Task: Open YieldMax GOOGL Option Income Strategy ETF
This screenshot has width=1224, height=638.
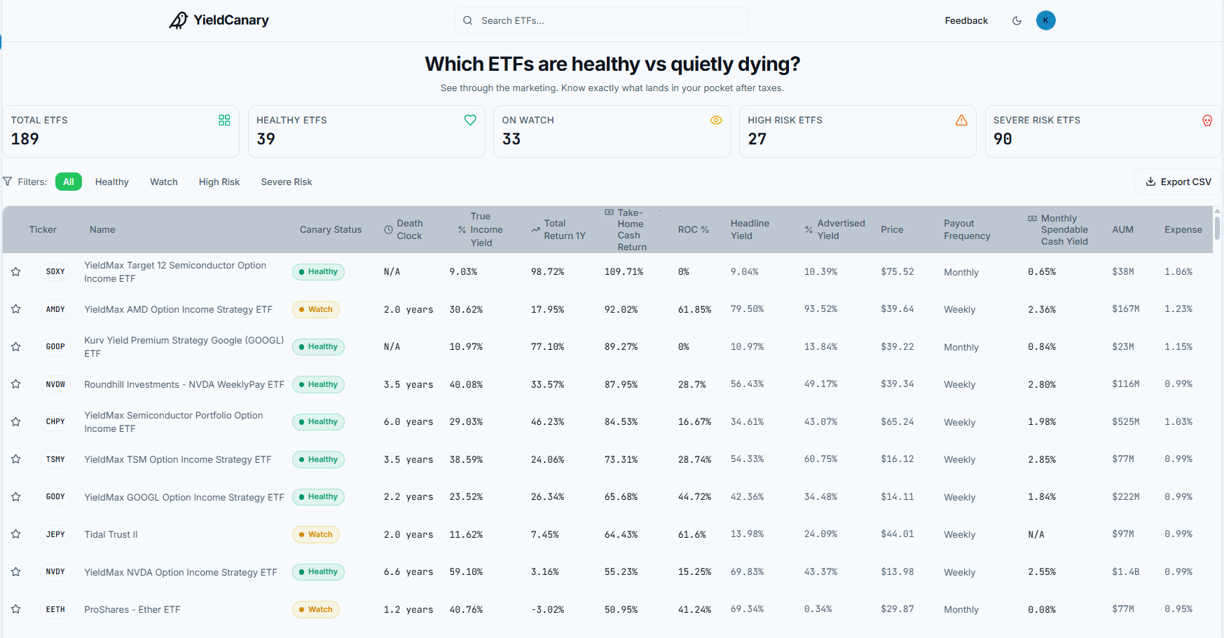Action: click(x=184, y=497)
